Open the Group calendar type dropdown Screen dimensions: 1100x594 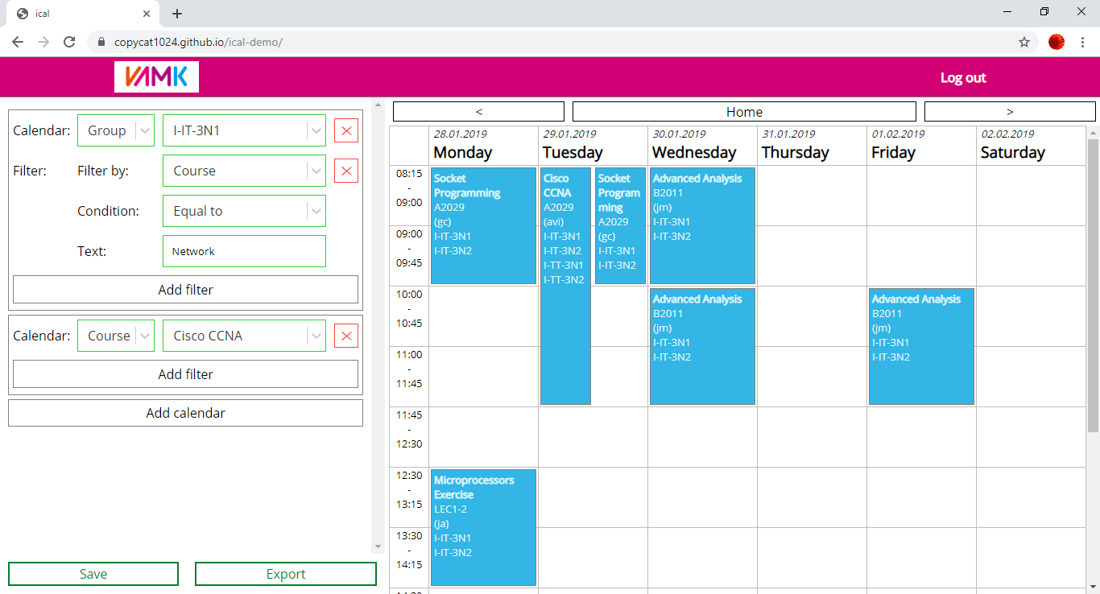(x=116, y=130)
